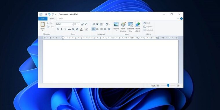Decrease paragraph indent
Screen dimensions: 220x110
94,24
